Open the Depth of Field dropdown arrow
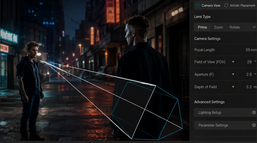The image size is (257, 143). (x=233, y=87)
